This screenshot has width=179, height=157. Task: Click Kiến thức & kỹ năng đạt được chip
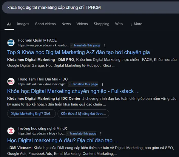[x=83, y=114]
